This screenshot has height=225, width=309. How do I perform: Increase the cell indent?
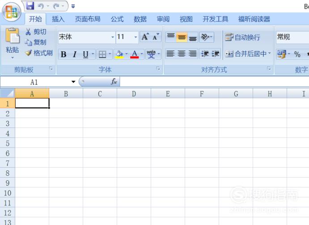216,53
